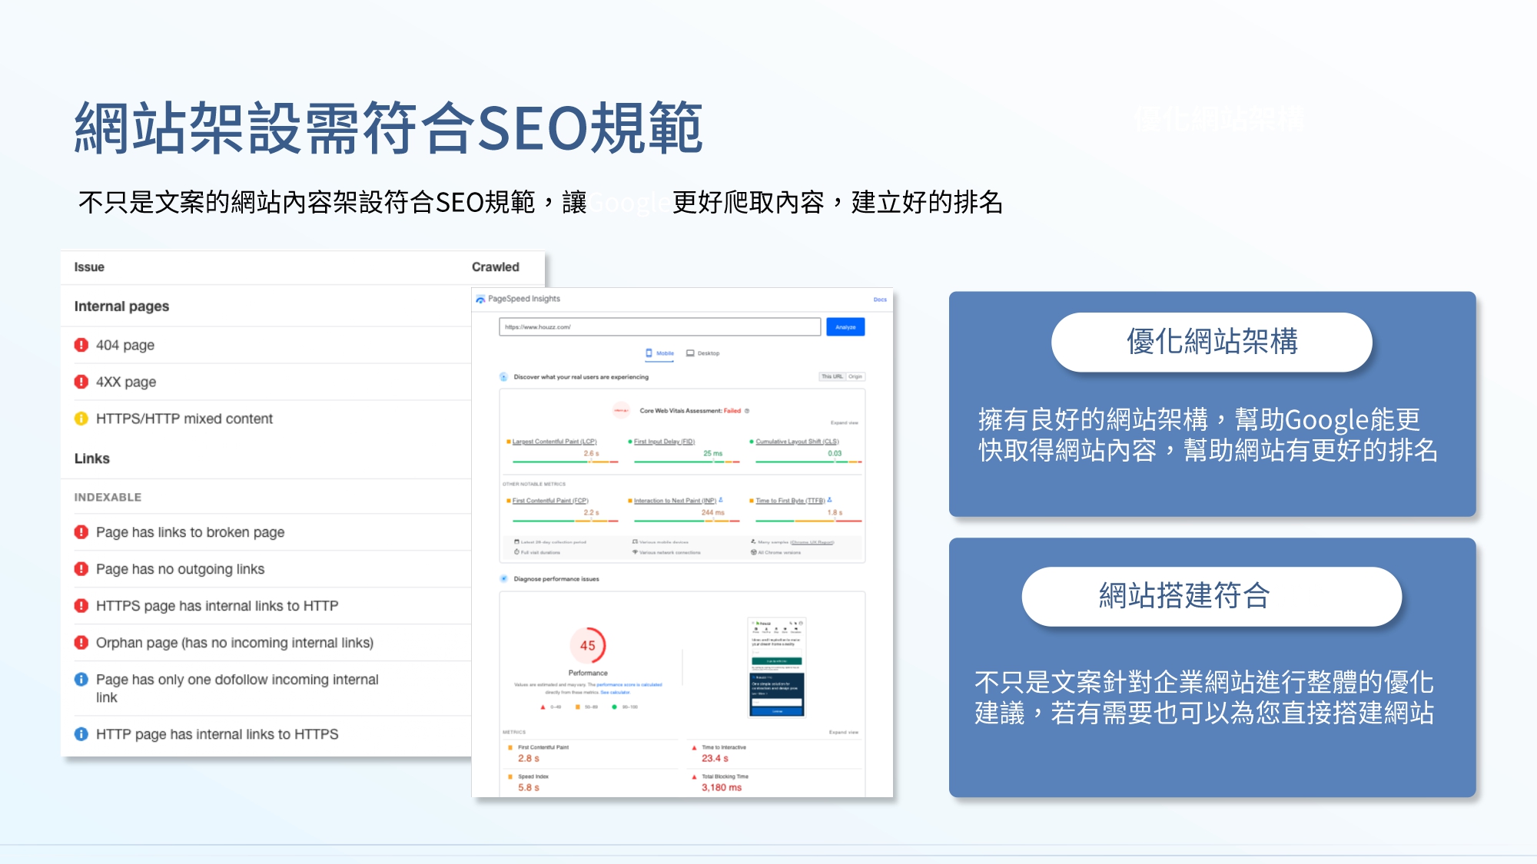Screen dimensions: 1537x864
Task: Select the This URL toggle option
Action: (832, 376)
